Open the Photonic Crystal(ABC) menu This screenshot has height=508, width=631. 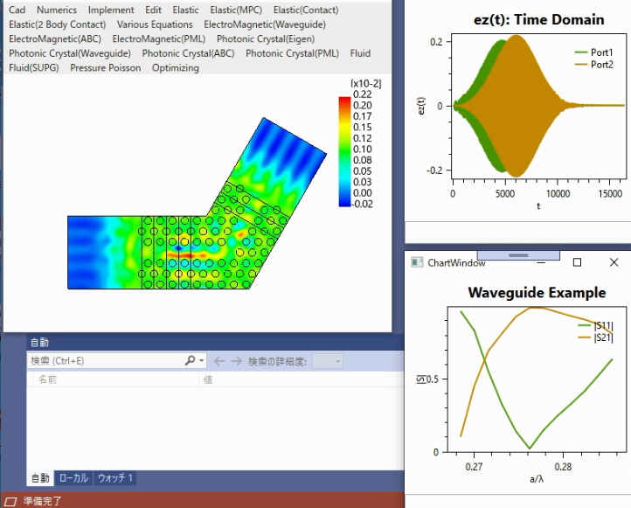[188, 53]
